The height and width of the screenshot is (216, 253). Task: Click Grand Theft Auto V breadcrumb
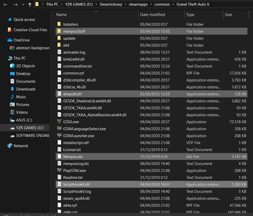click(x=193, y=5)
